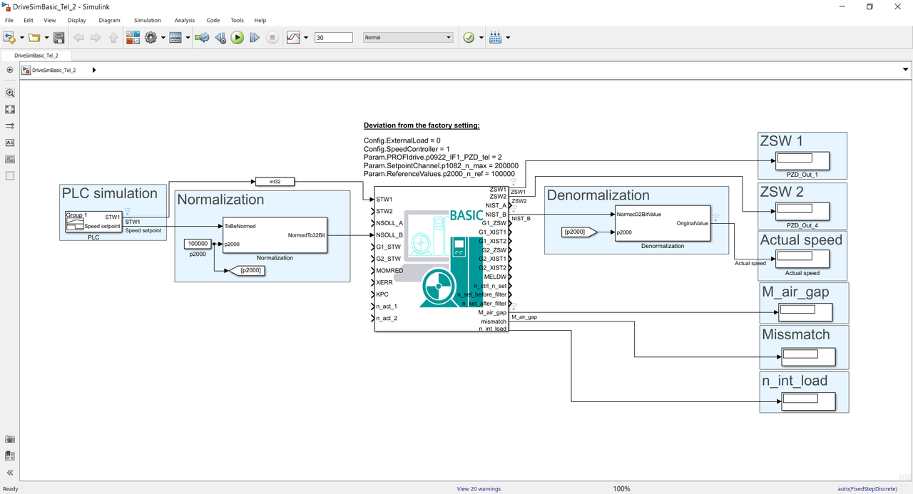This screenshot has width=913, height=494.
Task: Open the Library Browser
Action: click(133, 38)
